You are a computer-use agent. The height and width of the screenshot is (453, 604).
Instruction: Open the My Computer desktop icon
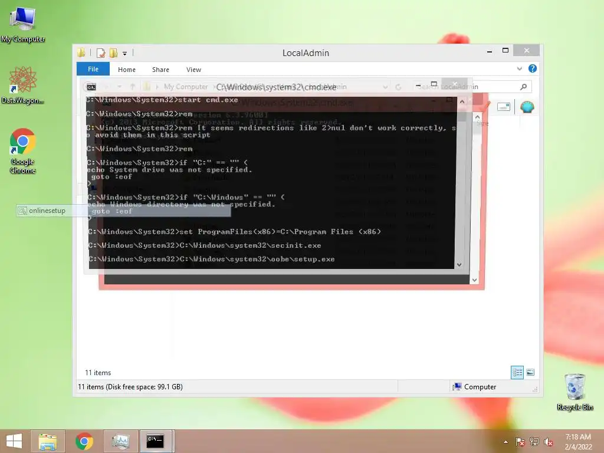[x=23, y=24]
